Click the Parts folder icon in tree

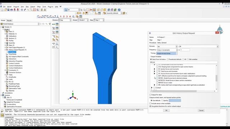click(x=7, y=32)
